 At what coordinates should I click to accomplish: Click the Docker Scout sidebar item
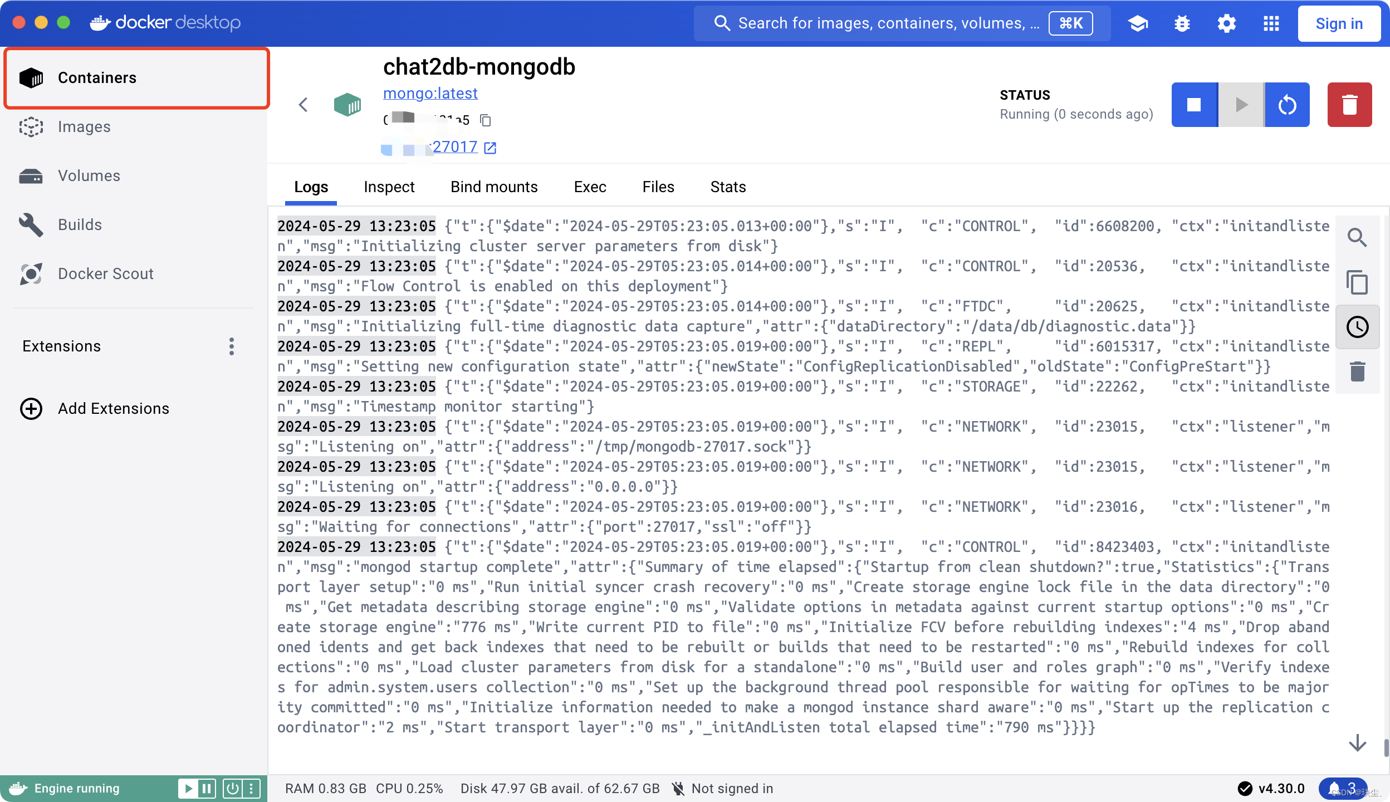(x=105, y=273)
